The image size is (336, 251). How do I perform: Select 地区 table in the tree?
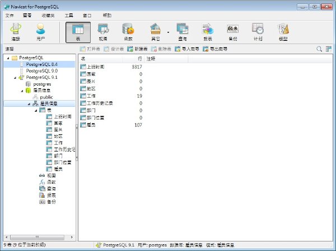coord(58,136)
